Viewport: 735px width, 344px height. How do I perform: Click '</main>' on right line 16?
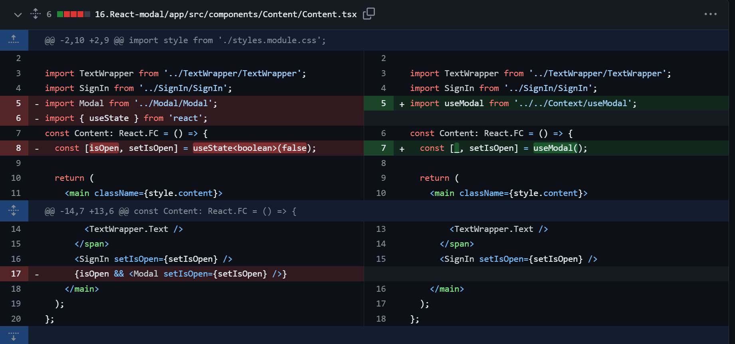(x=447, y=289)
